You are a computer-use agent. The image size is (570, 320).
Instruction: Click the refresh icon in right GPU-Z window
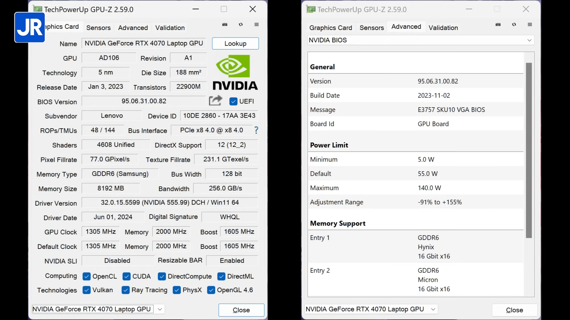coord(514,25)
